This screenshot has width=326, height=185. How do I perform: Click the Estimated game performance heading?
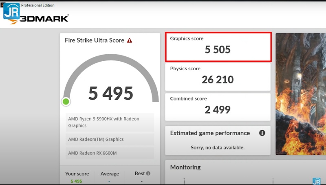[210, 133]
